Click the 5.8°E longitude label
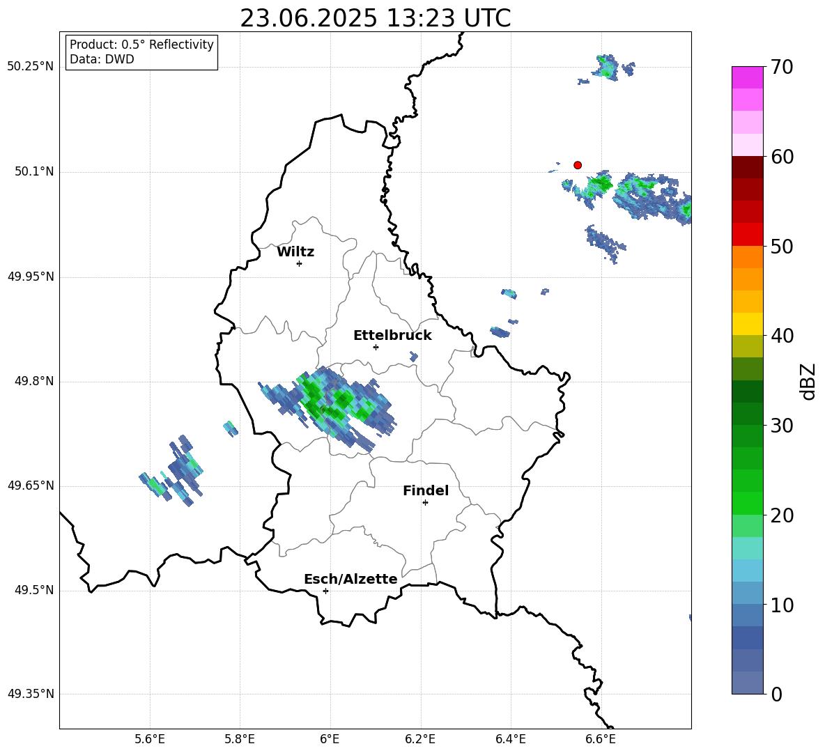 point(240,739)
